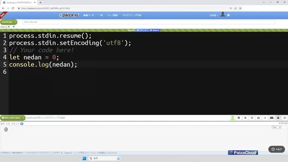The height and width of the screenshot is (162, 288).
Task: Click the browser forward arrow
Action: click(8, 8)
